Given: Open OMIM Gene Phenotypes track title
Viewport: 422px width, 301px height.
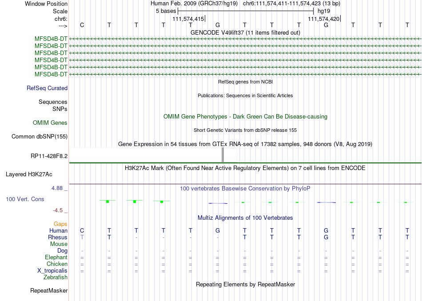Looking at the screenshot, I should click(245, 116).
